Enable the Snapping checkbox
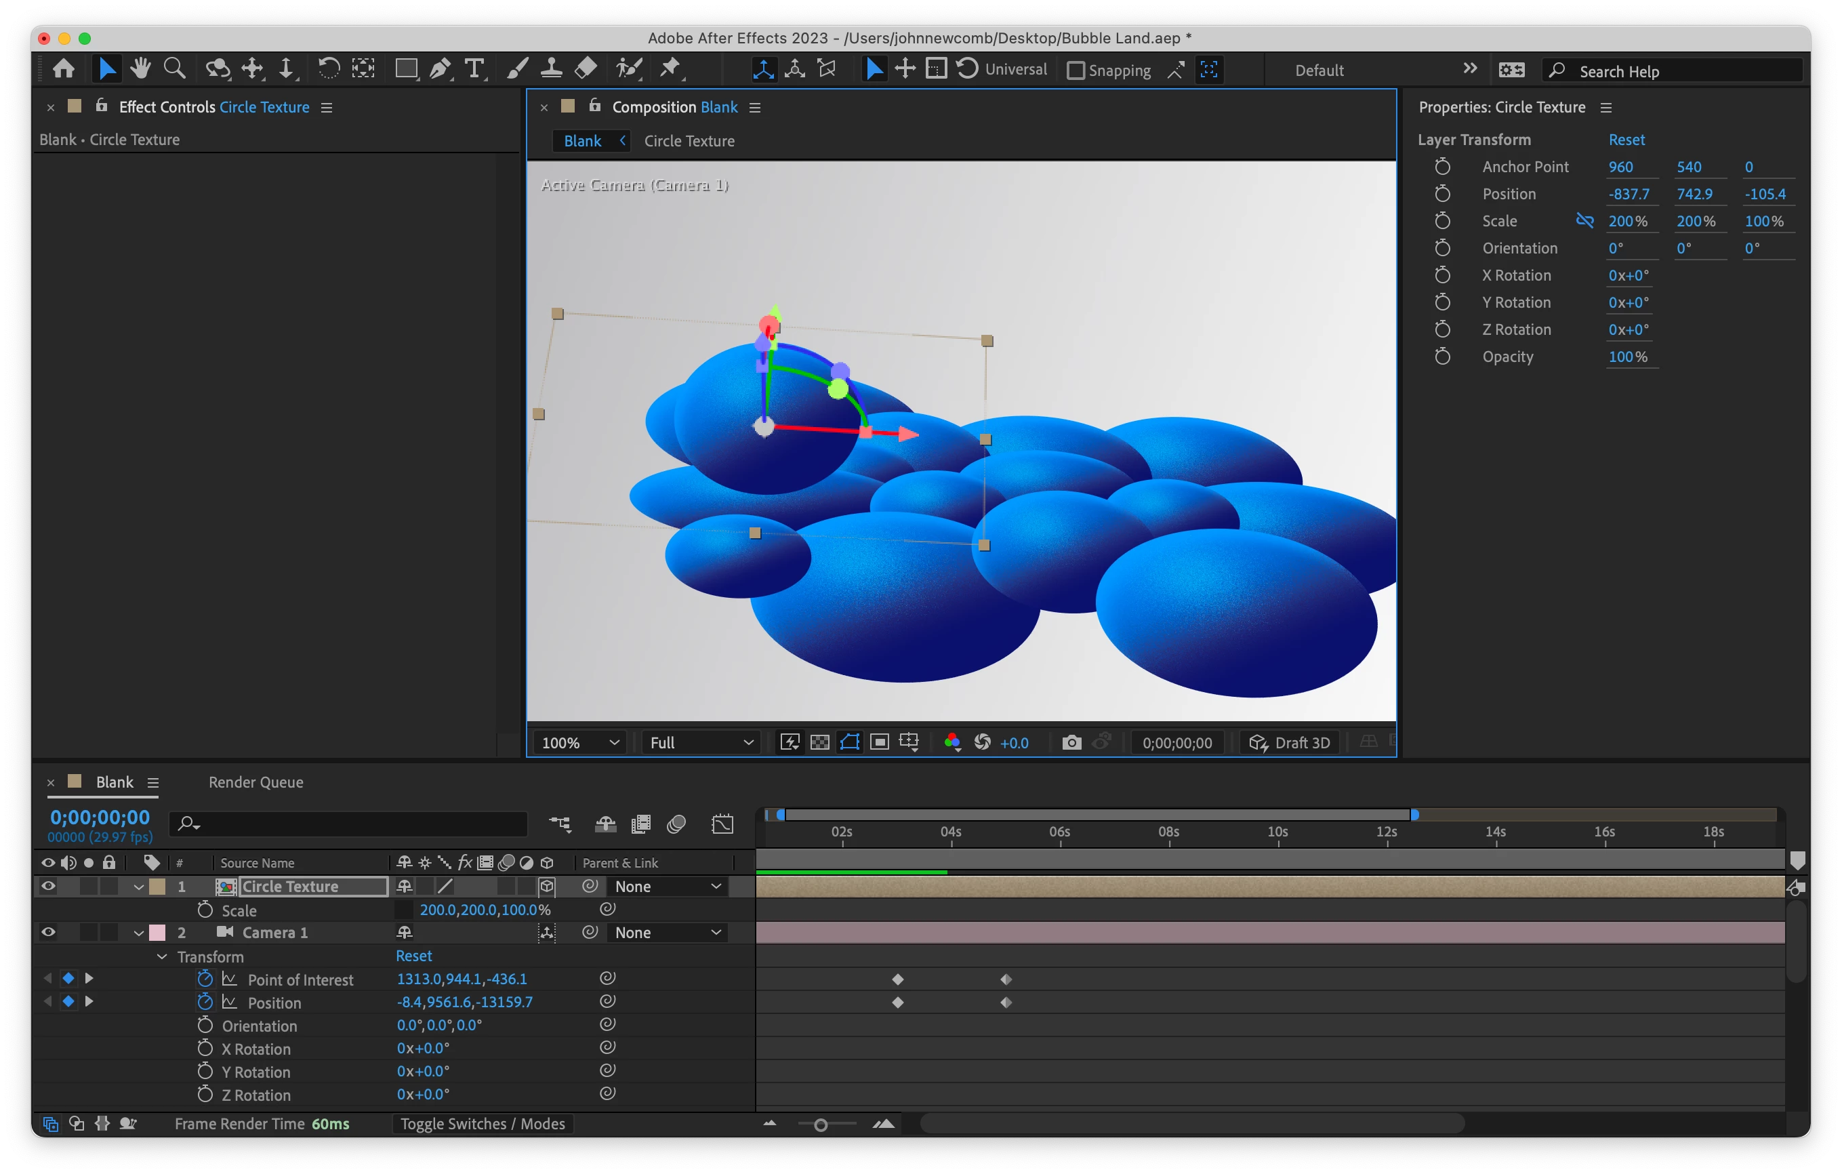Screen dimensions: 1842x1174 pos(1076,70)
